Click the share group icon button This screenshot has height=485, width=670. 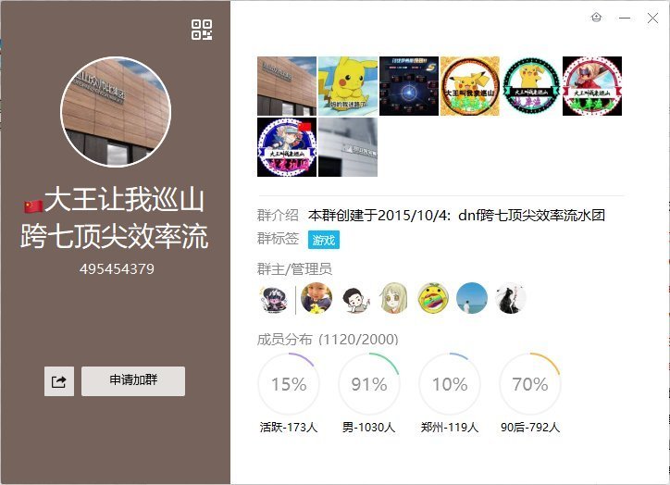click(59, 381)
